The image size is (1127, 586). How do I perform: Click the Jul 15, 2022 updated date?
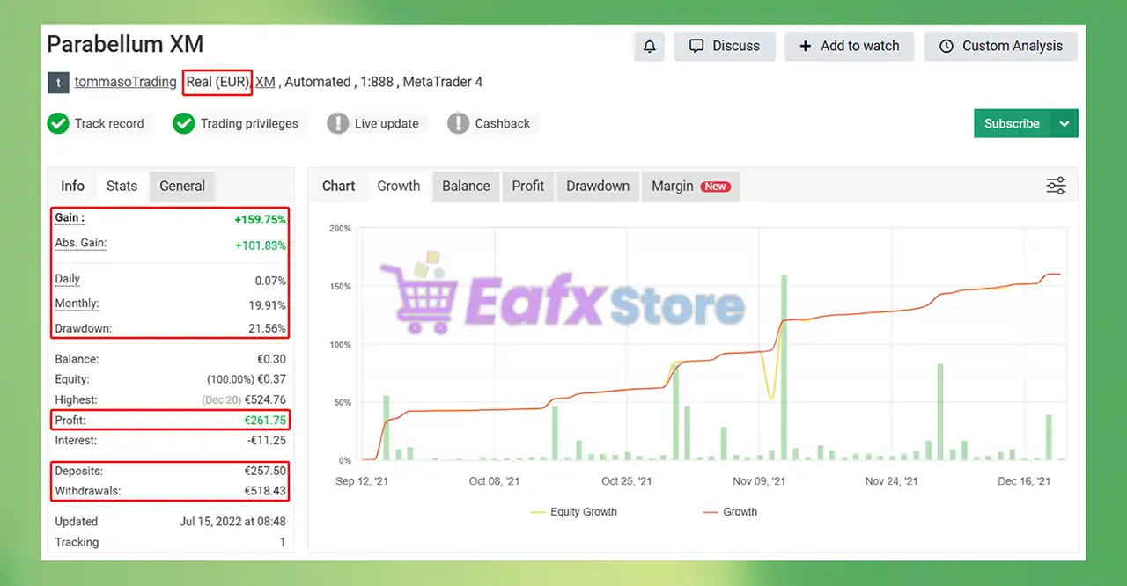(232, 522)
